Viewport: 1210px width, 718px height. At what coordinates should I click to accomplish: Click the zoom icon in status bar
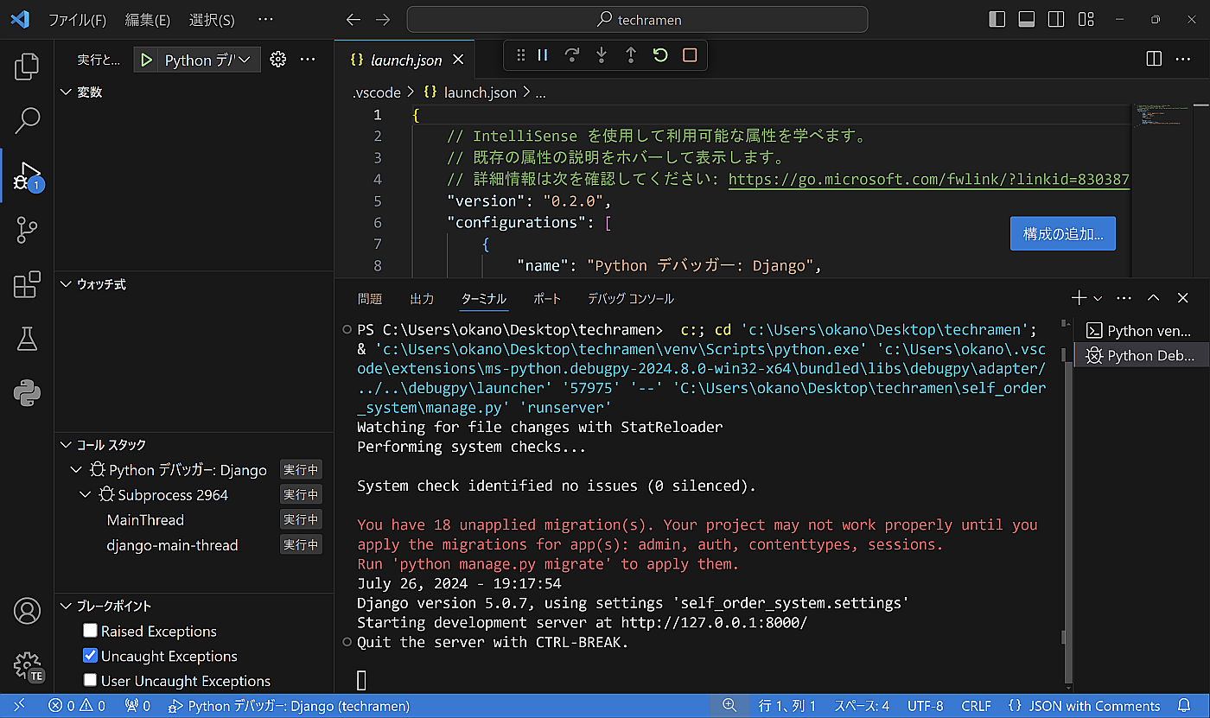pyautogui.click(x=729, y=706)
